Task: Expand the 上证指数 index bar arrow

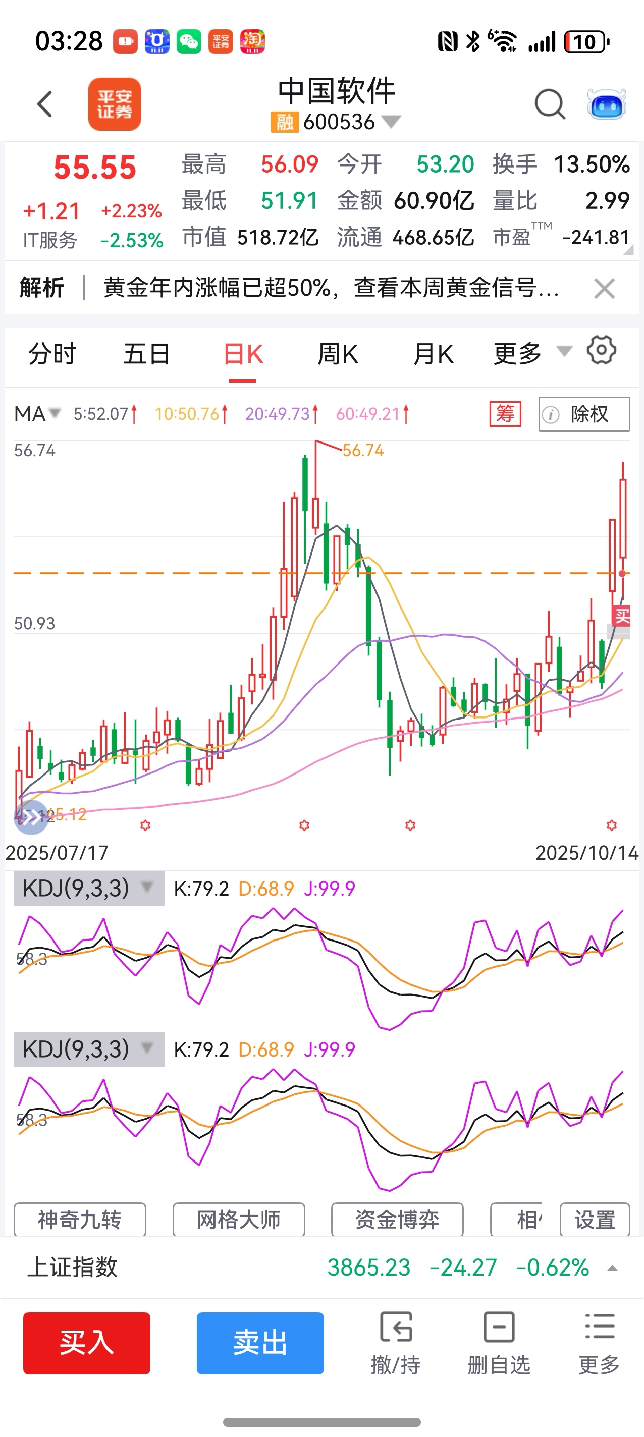Action: click(612, 1268)
